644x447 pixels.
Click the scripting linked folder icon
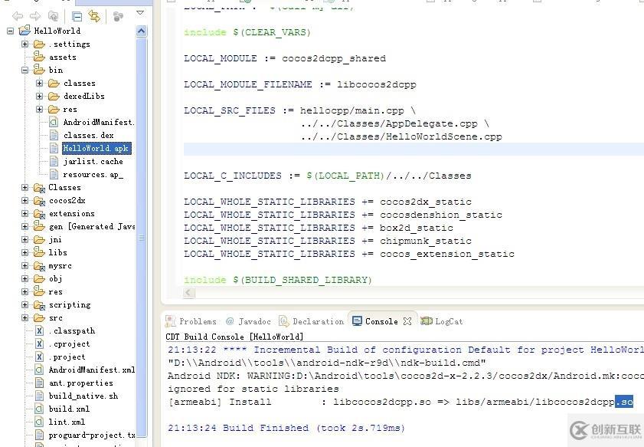(39, 304)
